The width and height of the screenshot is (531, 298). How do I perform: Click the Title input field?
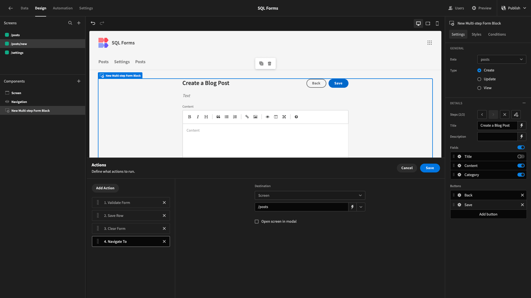pos(497,126)
